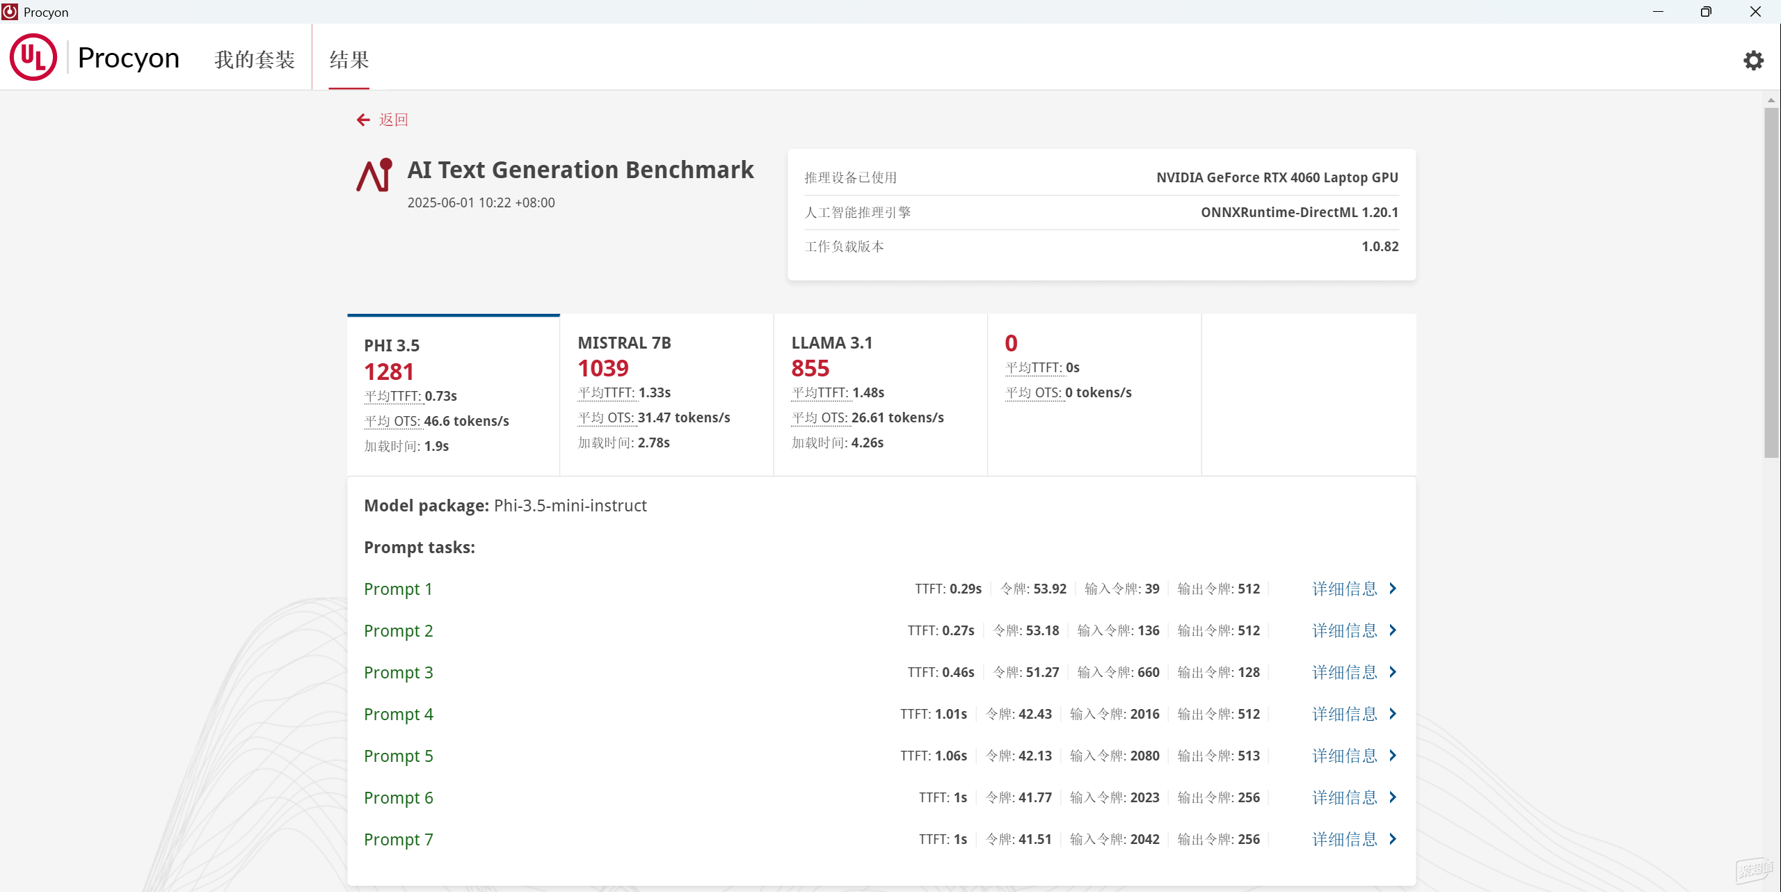Click the PHI 3.5 score 1281

click(389, 372)
